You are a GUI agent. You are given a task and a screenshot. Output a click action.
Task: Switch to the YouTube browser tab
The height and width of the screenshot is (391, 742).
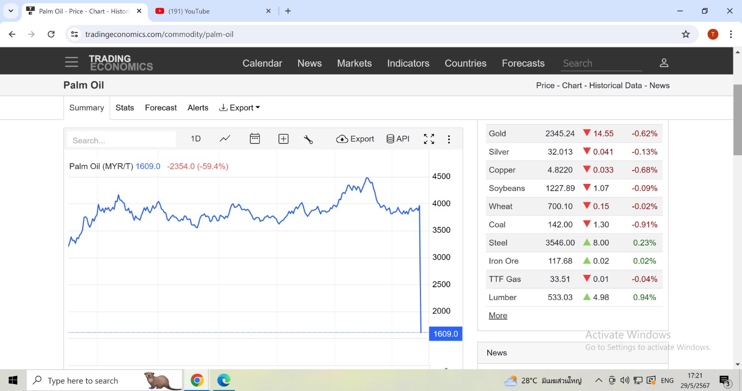[214, 11]
